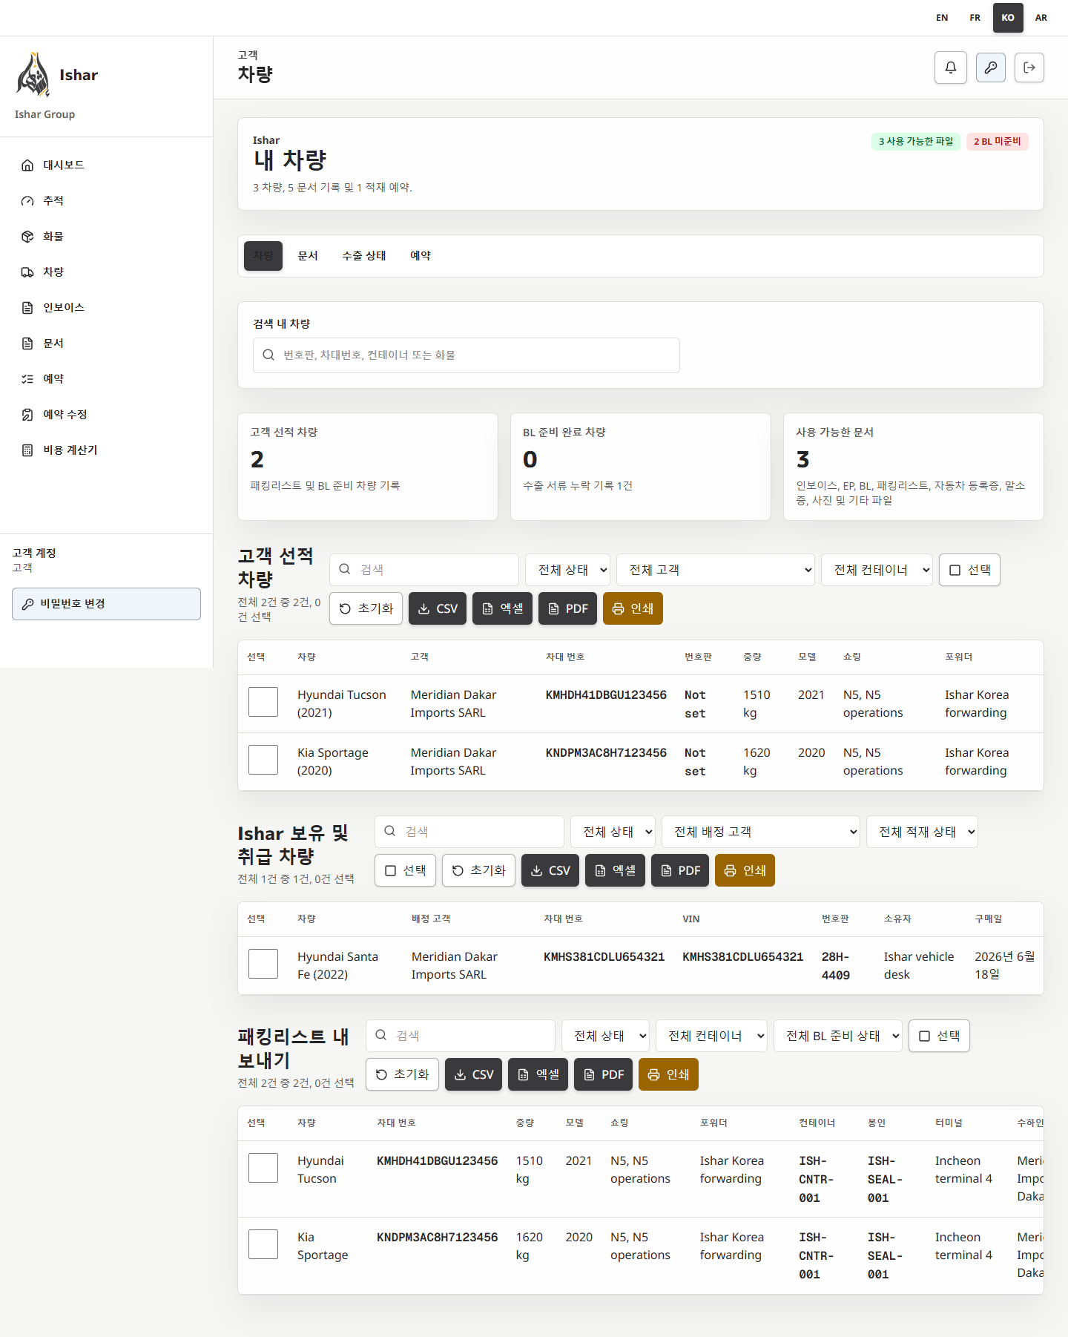The height and width of the screenshot is (1337, 1068).
Task: Click the logout icon in header
Action: pyautogui.click(x=1029, y=68)
